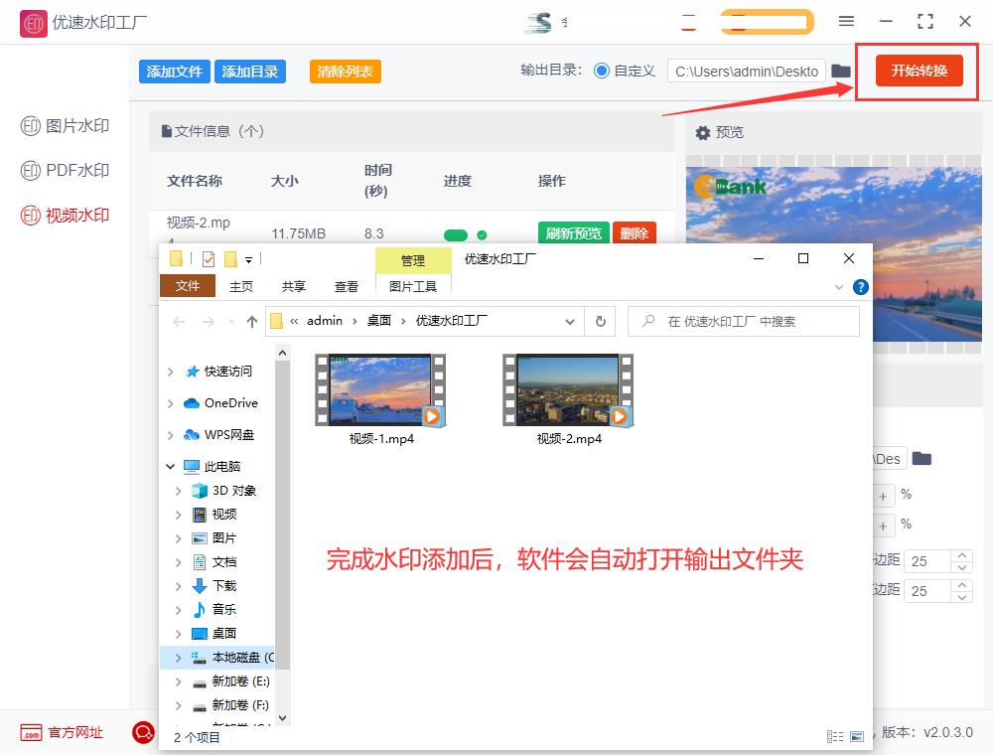Clear the file list with 清除列表

(x=345, y=72)
